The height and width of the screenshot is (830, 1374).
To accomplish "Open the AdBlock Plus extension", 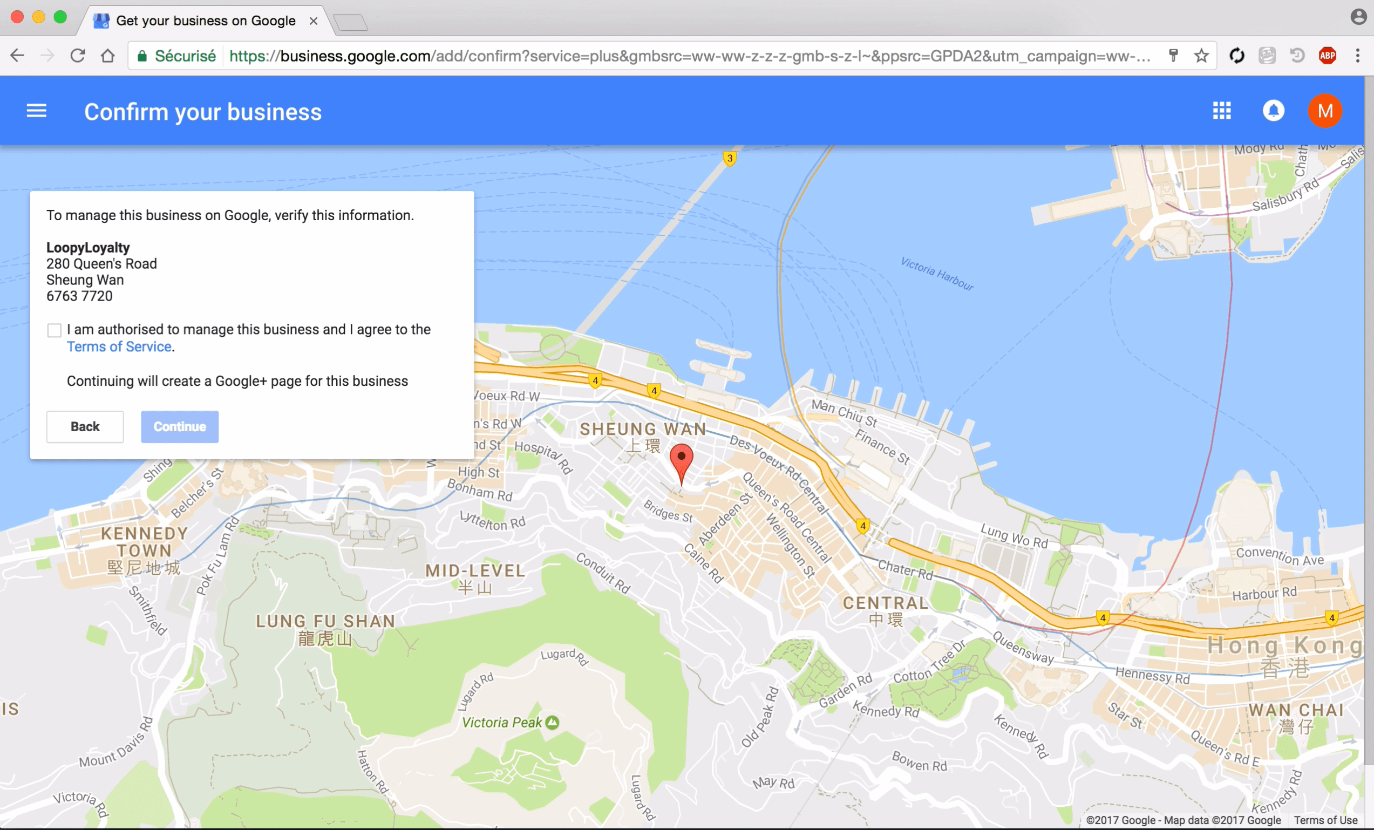I will pos(1327,56).
